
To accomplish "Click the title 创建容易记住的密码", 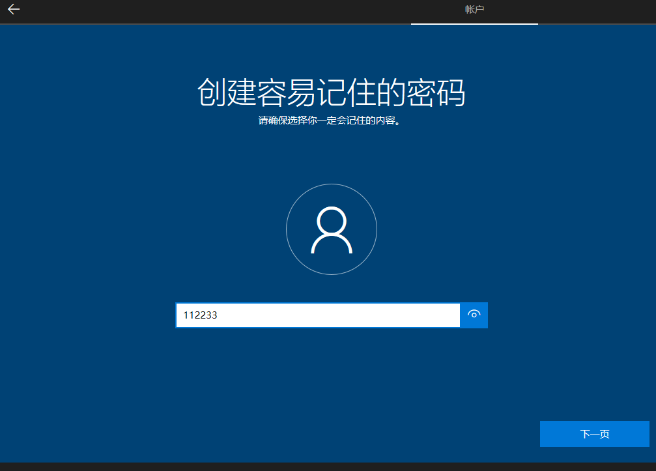I will (331, 93).
